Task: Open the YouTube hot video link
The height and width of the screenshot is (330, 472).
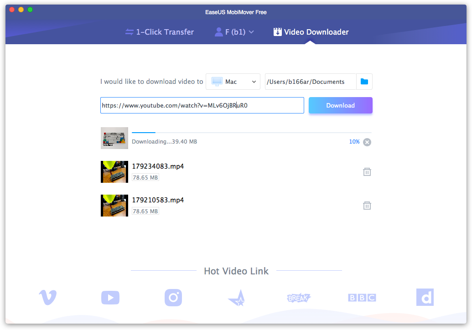Action: coord(110,298)
